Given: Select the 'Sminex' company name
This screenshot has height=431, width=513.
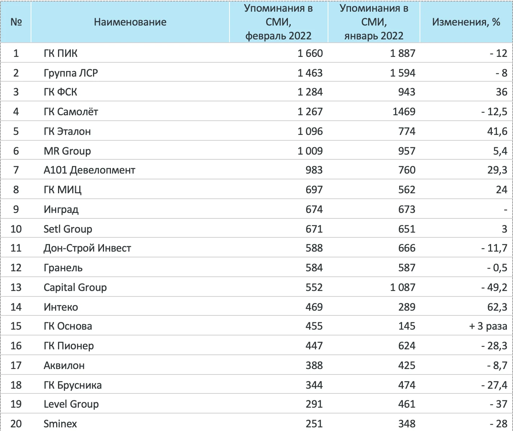Looking at the screenshot, I should tap(60, 424).
